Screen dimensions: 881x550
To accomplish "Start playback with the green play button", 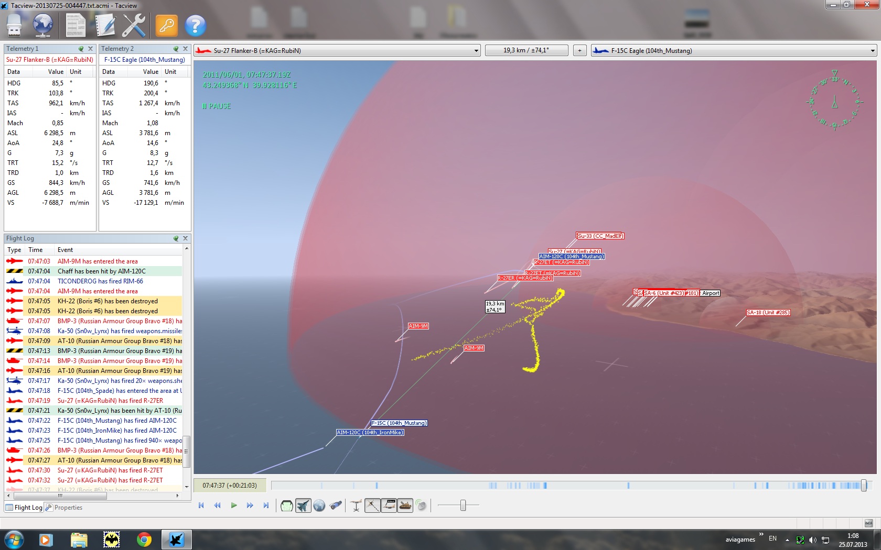I will click(x=234, y=505).
